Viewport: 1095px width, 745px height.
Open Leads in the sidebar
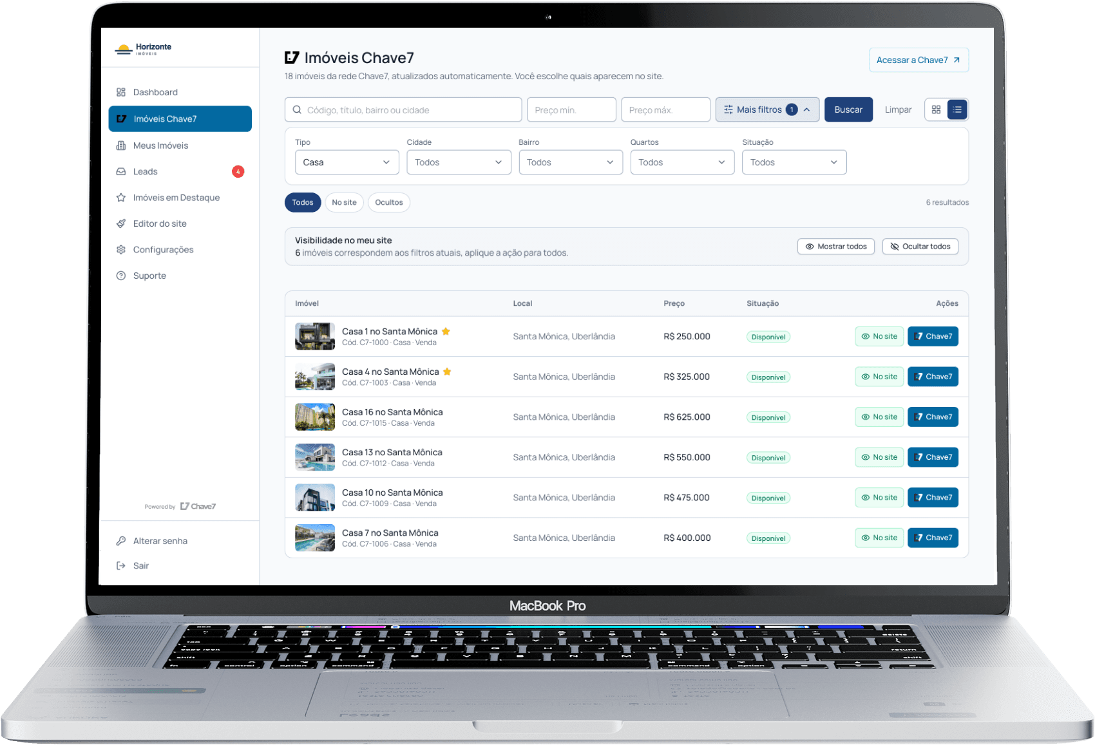(x=180, y=171)
